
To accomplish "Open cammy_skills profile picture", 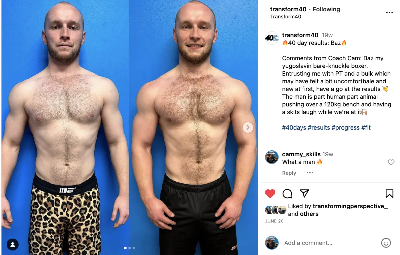I will point(272,157).
